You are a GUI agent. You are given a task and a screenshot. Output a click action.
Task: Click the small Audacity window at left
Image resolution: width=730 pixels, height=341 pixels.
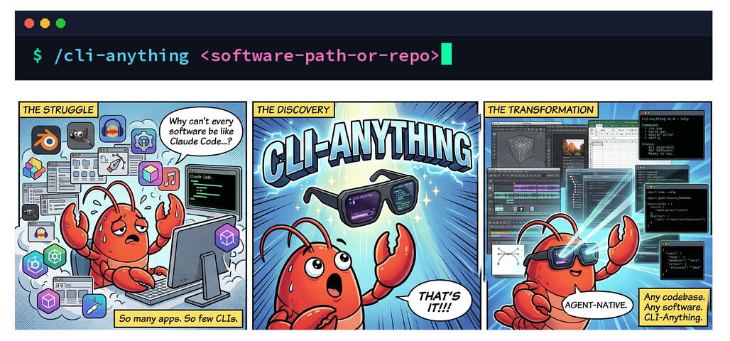click(41, 232)
